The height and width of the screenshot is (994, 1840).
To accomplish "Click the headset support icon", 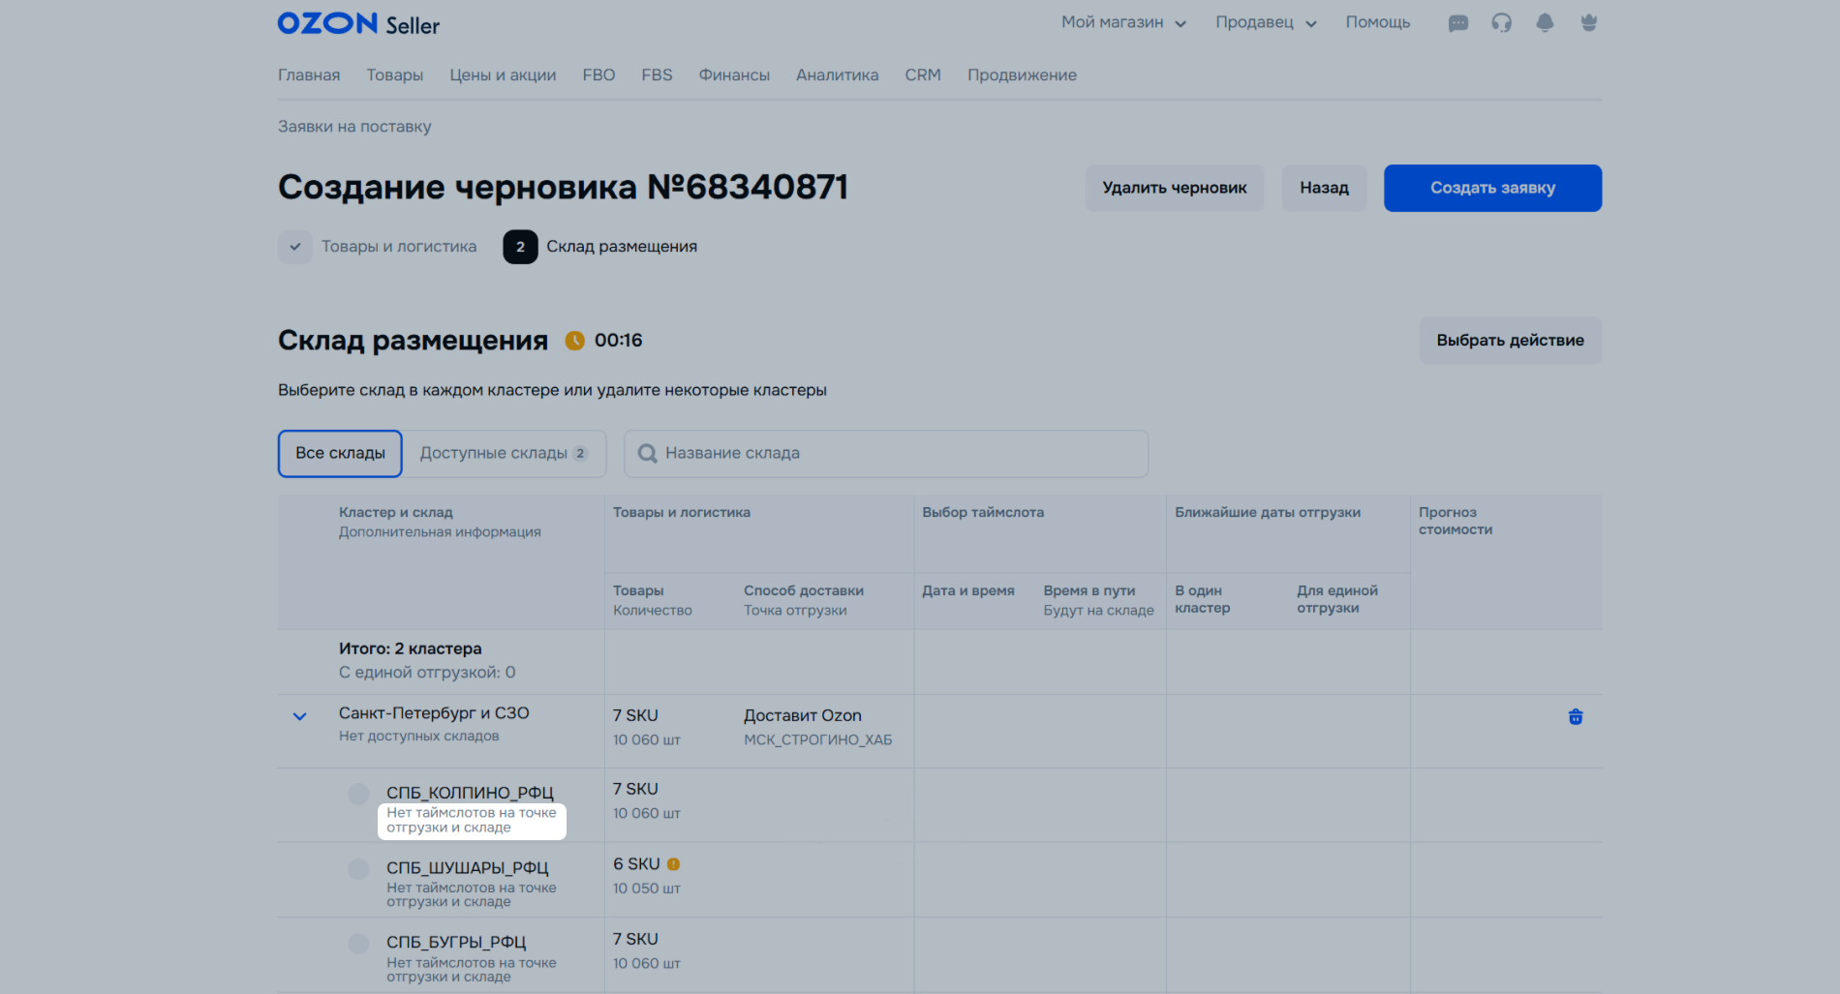I will tap(1501, 23).
